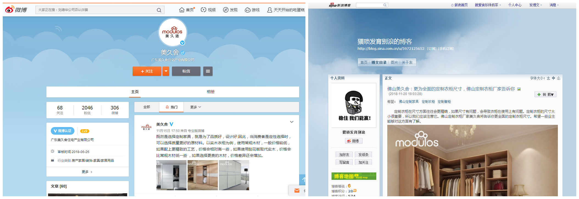Select the 全部 feed filter
The height and width of the screenshot is (199, 579).
coord(147,107)
